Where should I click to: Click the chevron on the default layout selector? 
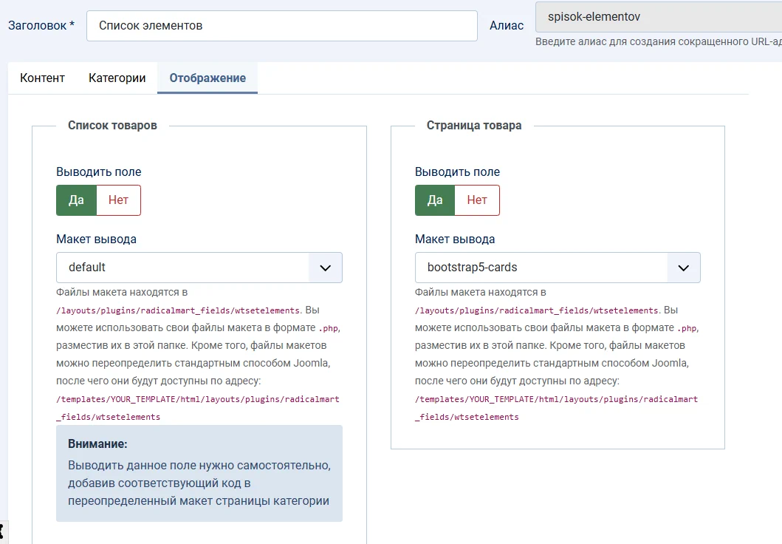click(323, 268)
